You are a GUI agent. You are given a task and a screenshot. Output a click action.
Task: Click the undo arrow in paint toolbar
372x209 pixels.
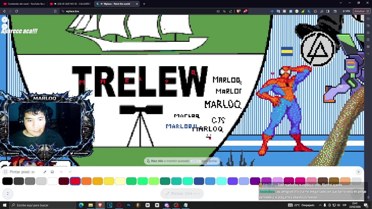tap(61, 172)
